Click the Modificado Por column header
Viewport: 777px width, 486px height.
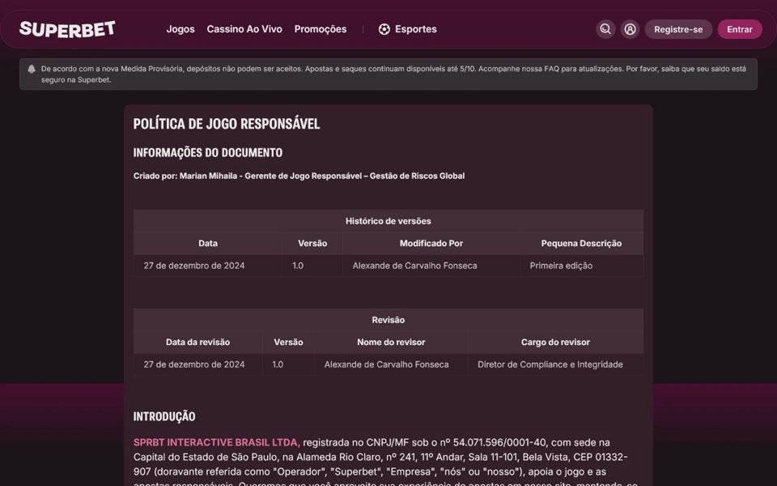(x=431, y=244)
